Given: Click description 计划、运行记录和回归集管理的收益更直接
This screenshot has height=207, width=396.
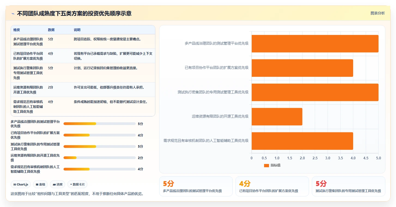Looking at the screenshot, I should point(106,68).
